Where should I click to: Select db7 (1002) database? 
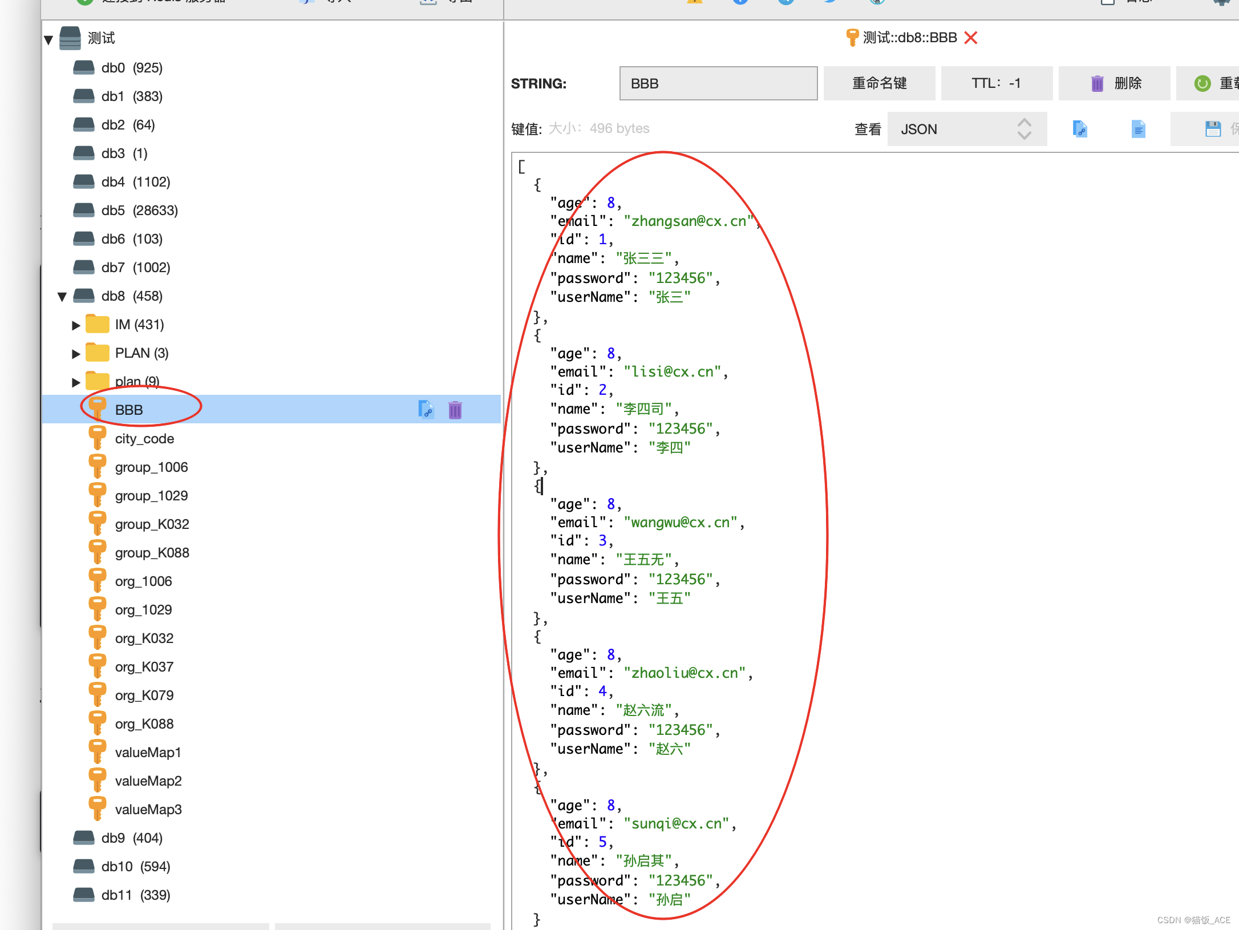136,268
